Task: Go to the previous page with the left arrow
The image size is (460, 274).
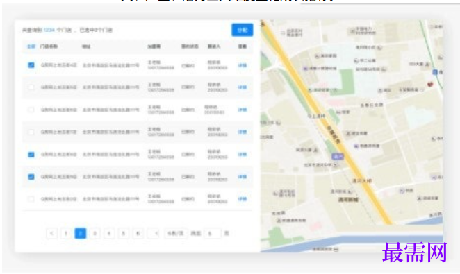Action: pos(51,233)
